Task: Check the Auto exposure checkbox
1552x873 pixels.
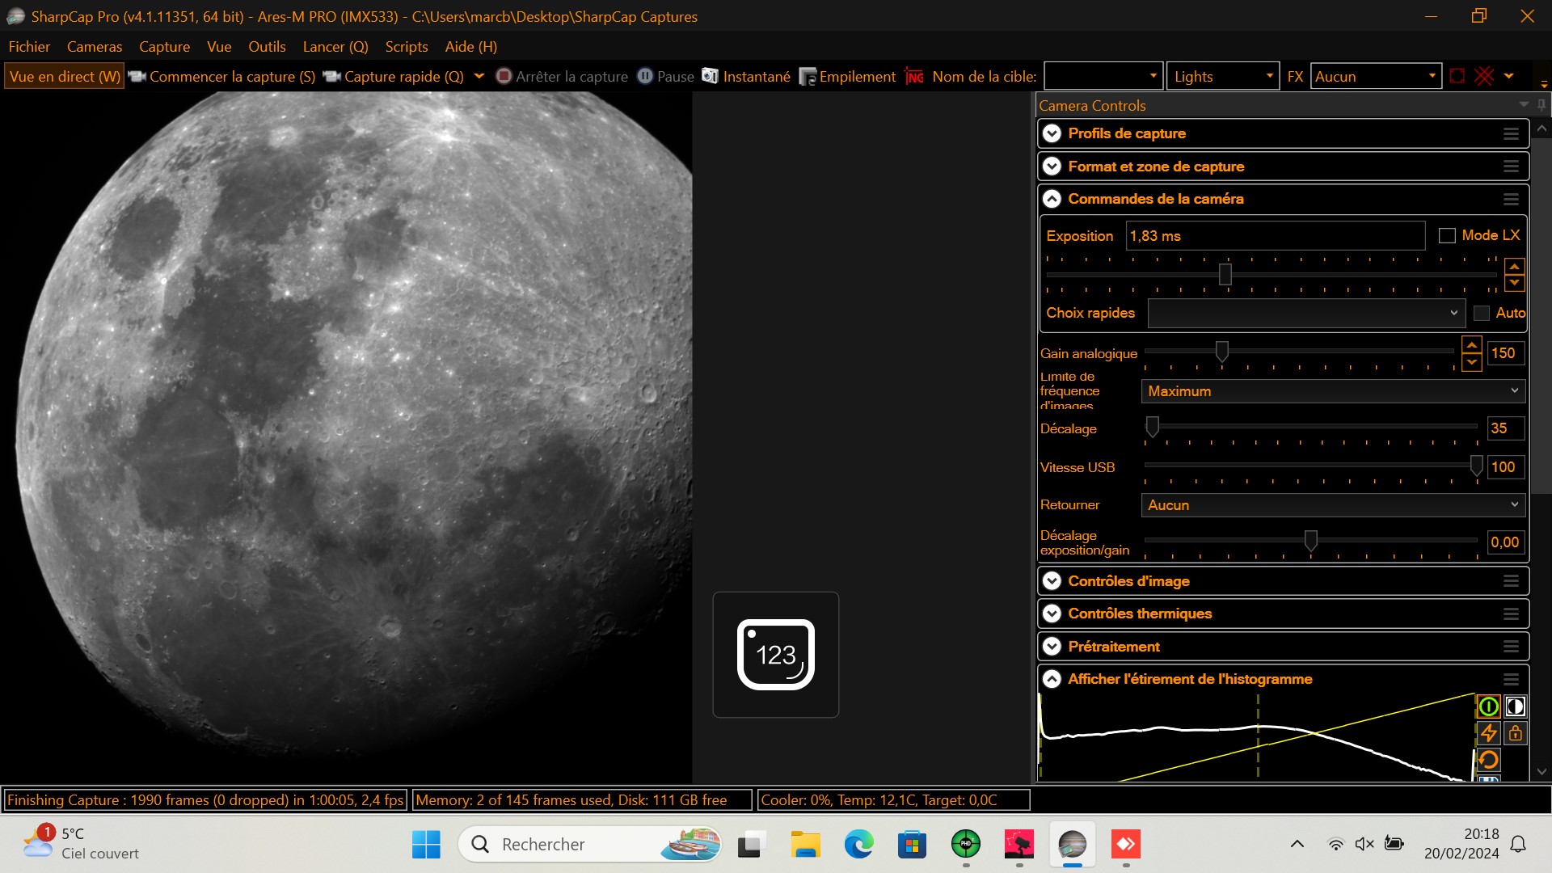Action: (x=1482, y=313)
